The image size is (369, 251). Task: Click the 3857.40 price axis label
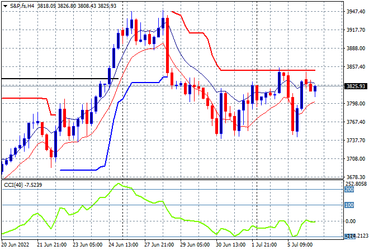(x=356, y=67)
